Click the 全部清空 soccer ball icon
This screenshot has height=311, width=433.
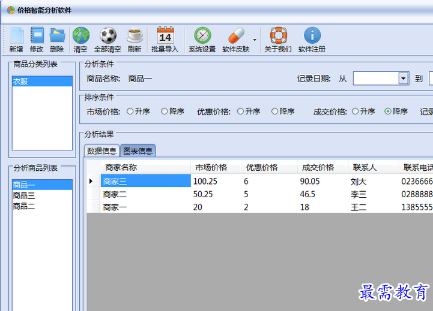[107, 35]
